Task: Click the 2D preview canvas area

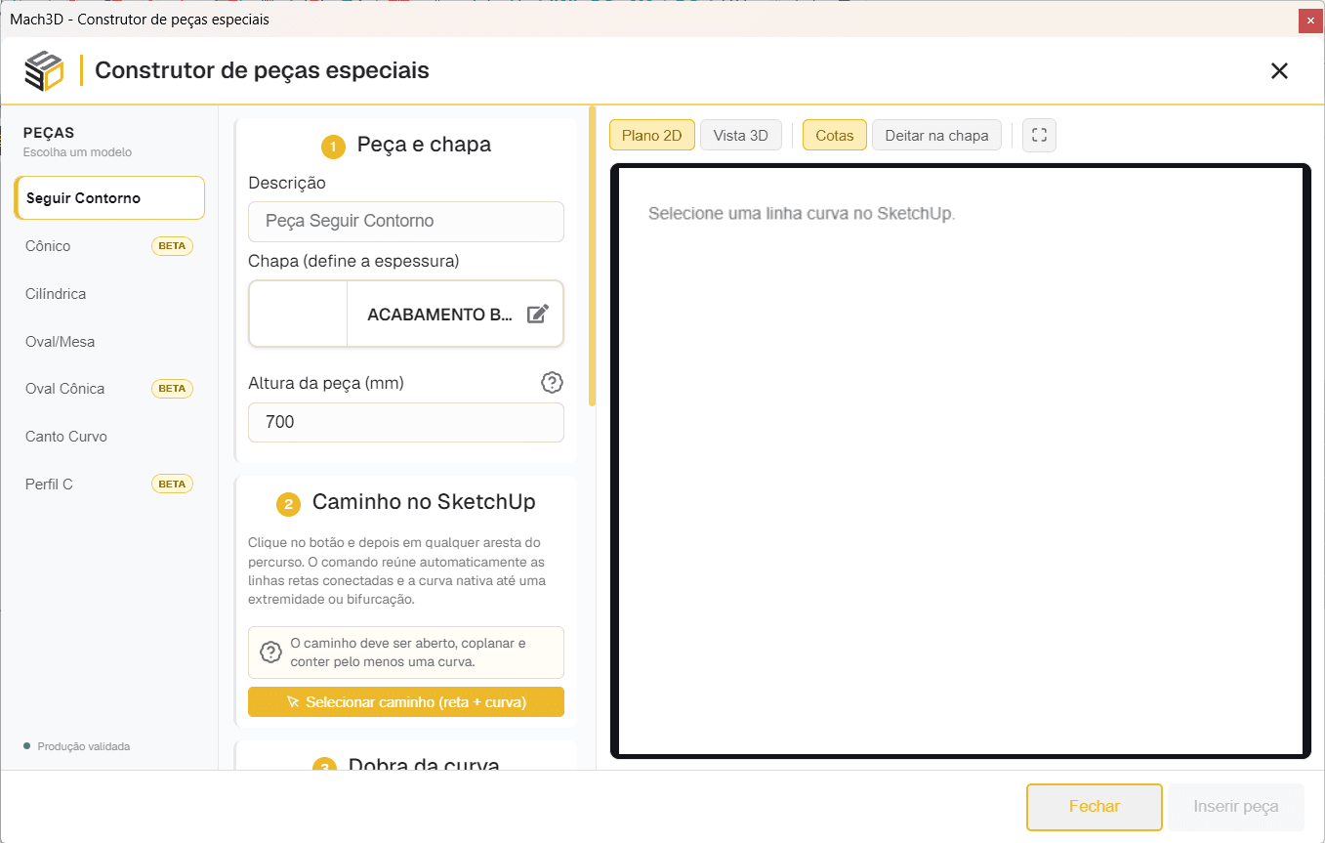Action: (961, 461)
